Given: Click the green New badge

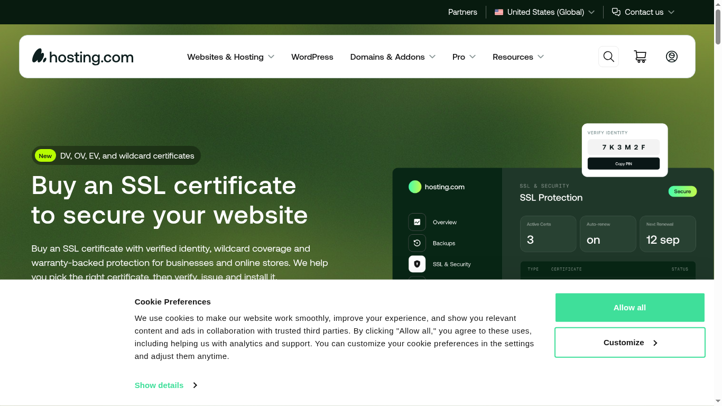Looking at the screenshot, I should pos(45,155).
